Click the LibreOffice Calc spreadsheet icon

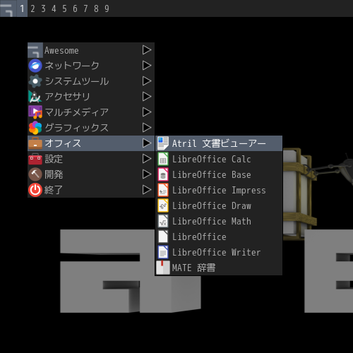point(163,159)
